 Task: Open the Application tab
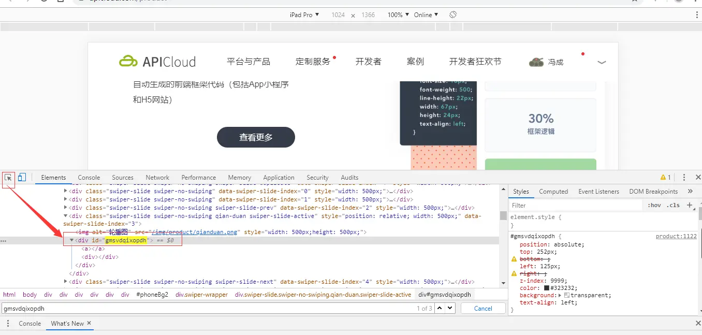(279, 177)
